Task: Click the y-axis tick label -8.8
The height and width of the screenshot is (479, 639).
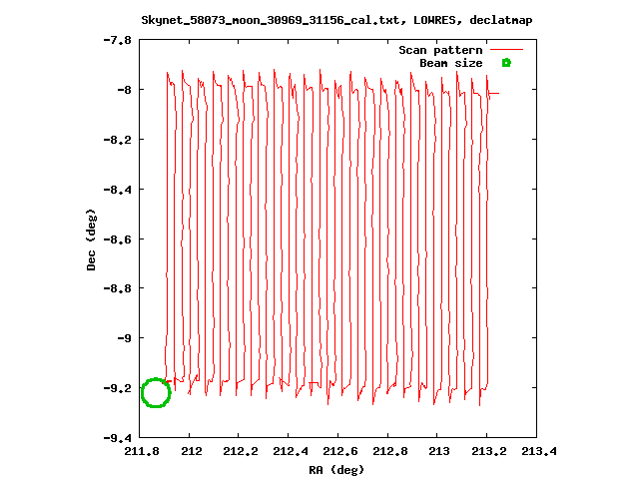Action: pyautogui.click(x=118, y=288)
